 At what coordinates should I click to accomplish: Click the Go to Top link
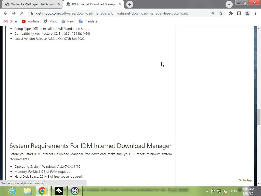245,180
